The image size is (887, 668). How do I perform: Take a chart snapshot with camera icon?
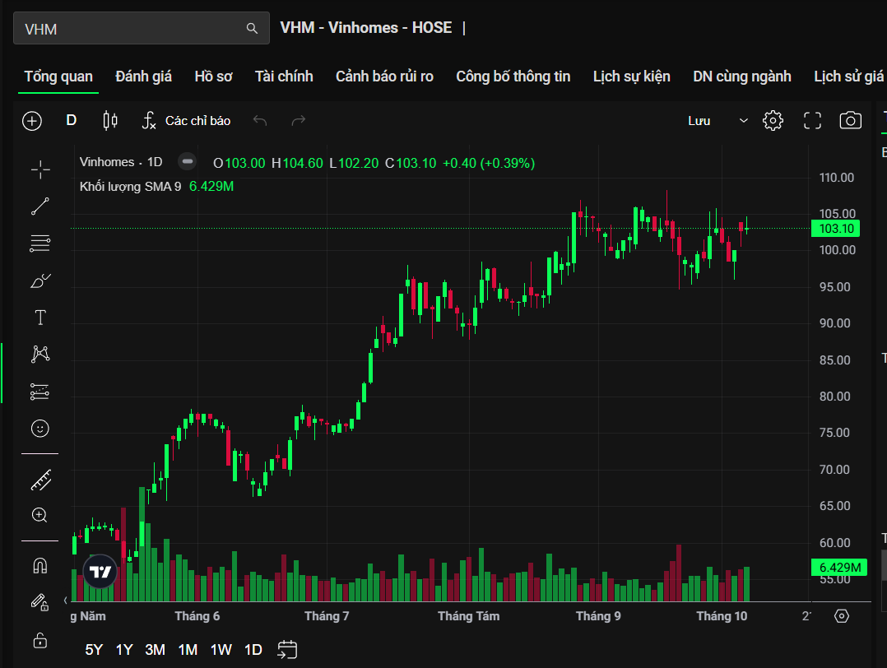(850, 121)
